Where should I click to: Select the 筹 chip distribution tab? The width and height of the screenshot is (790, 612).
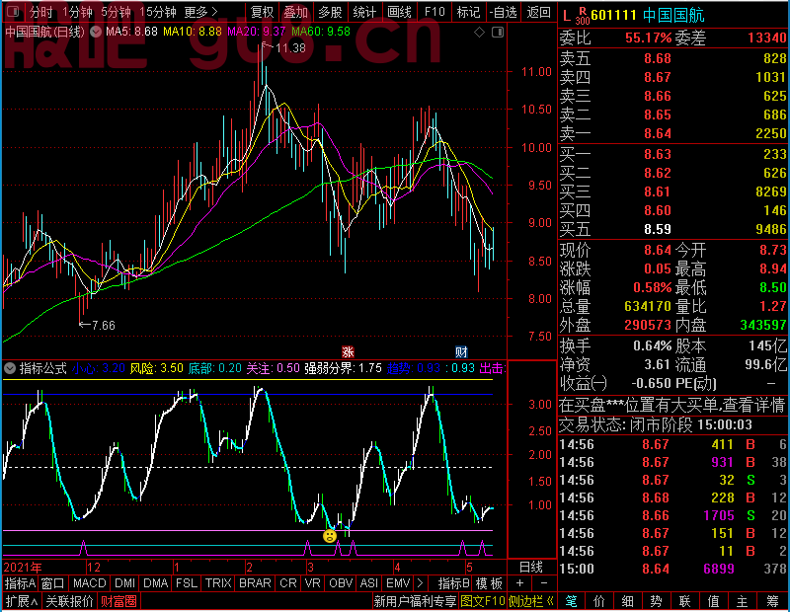(773, 601)
